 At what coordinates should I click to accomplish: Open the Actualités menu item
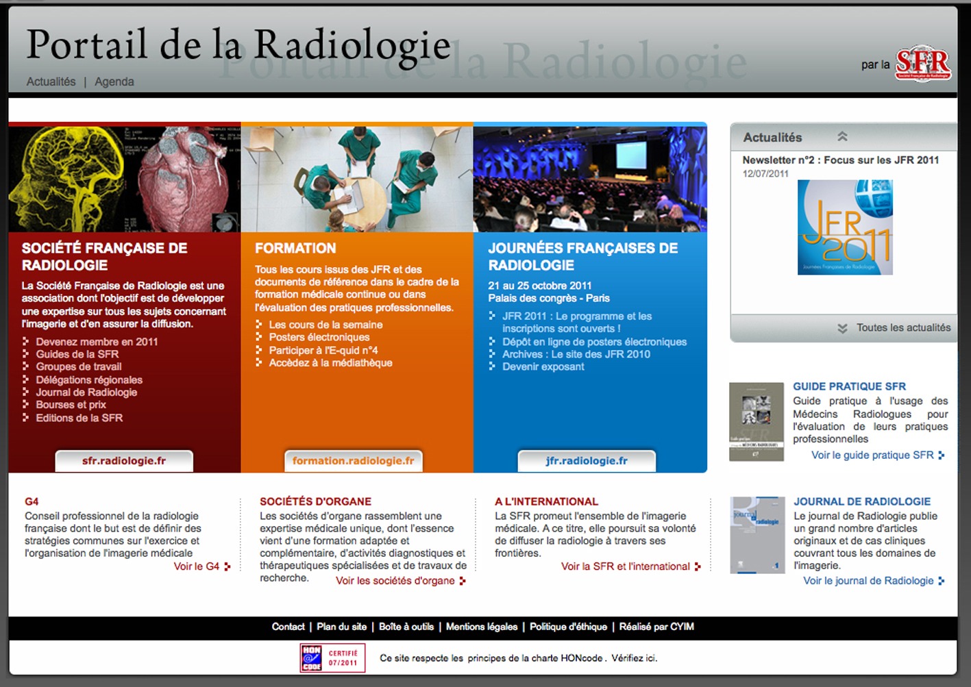click(51, 82)
